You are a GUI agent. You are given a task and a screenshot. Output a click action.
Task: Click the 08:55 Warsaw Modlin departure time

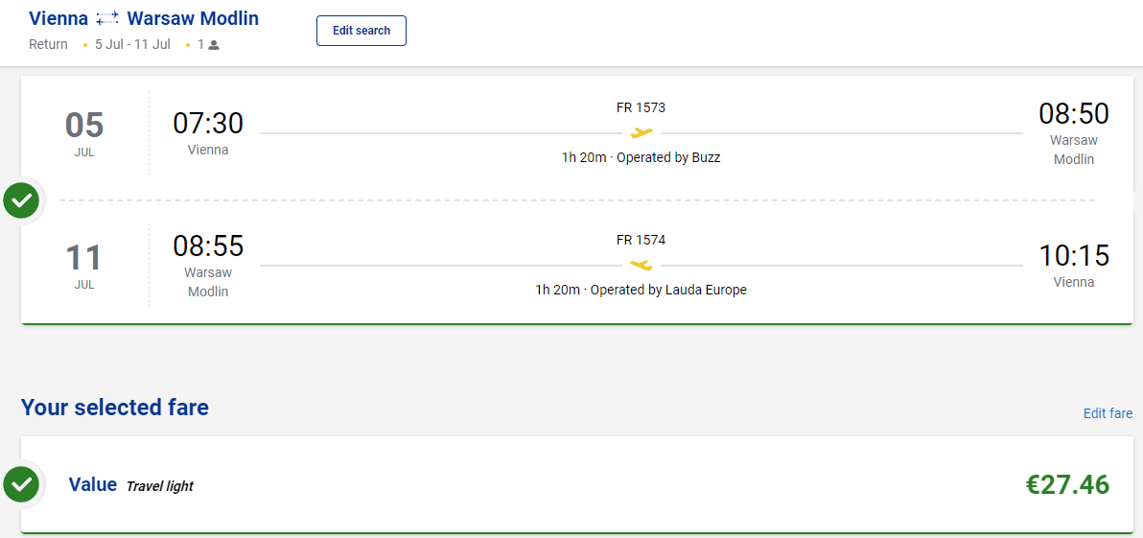(x=208, y=246)
